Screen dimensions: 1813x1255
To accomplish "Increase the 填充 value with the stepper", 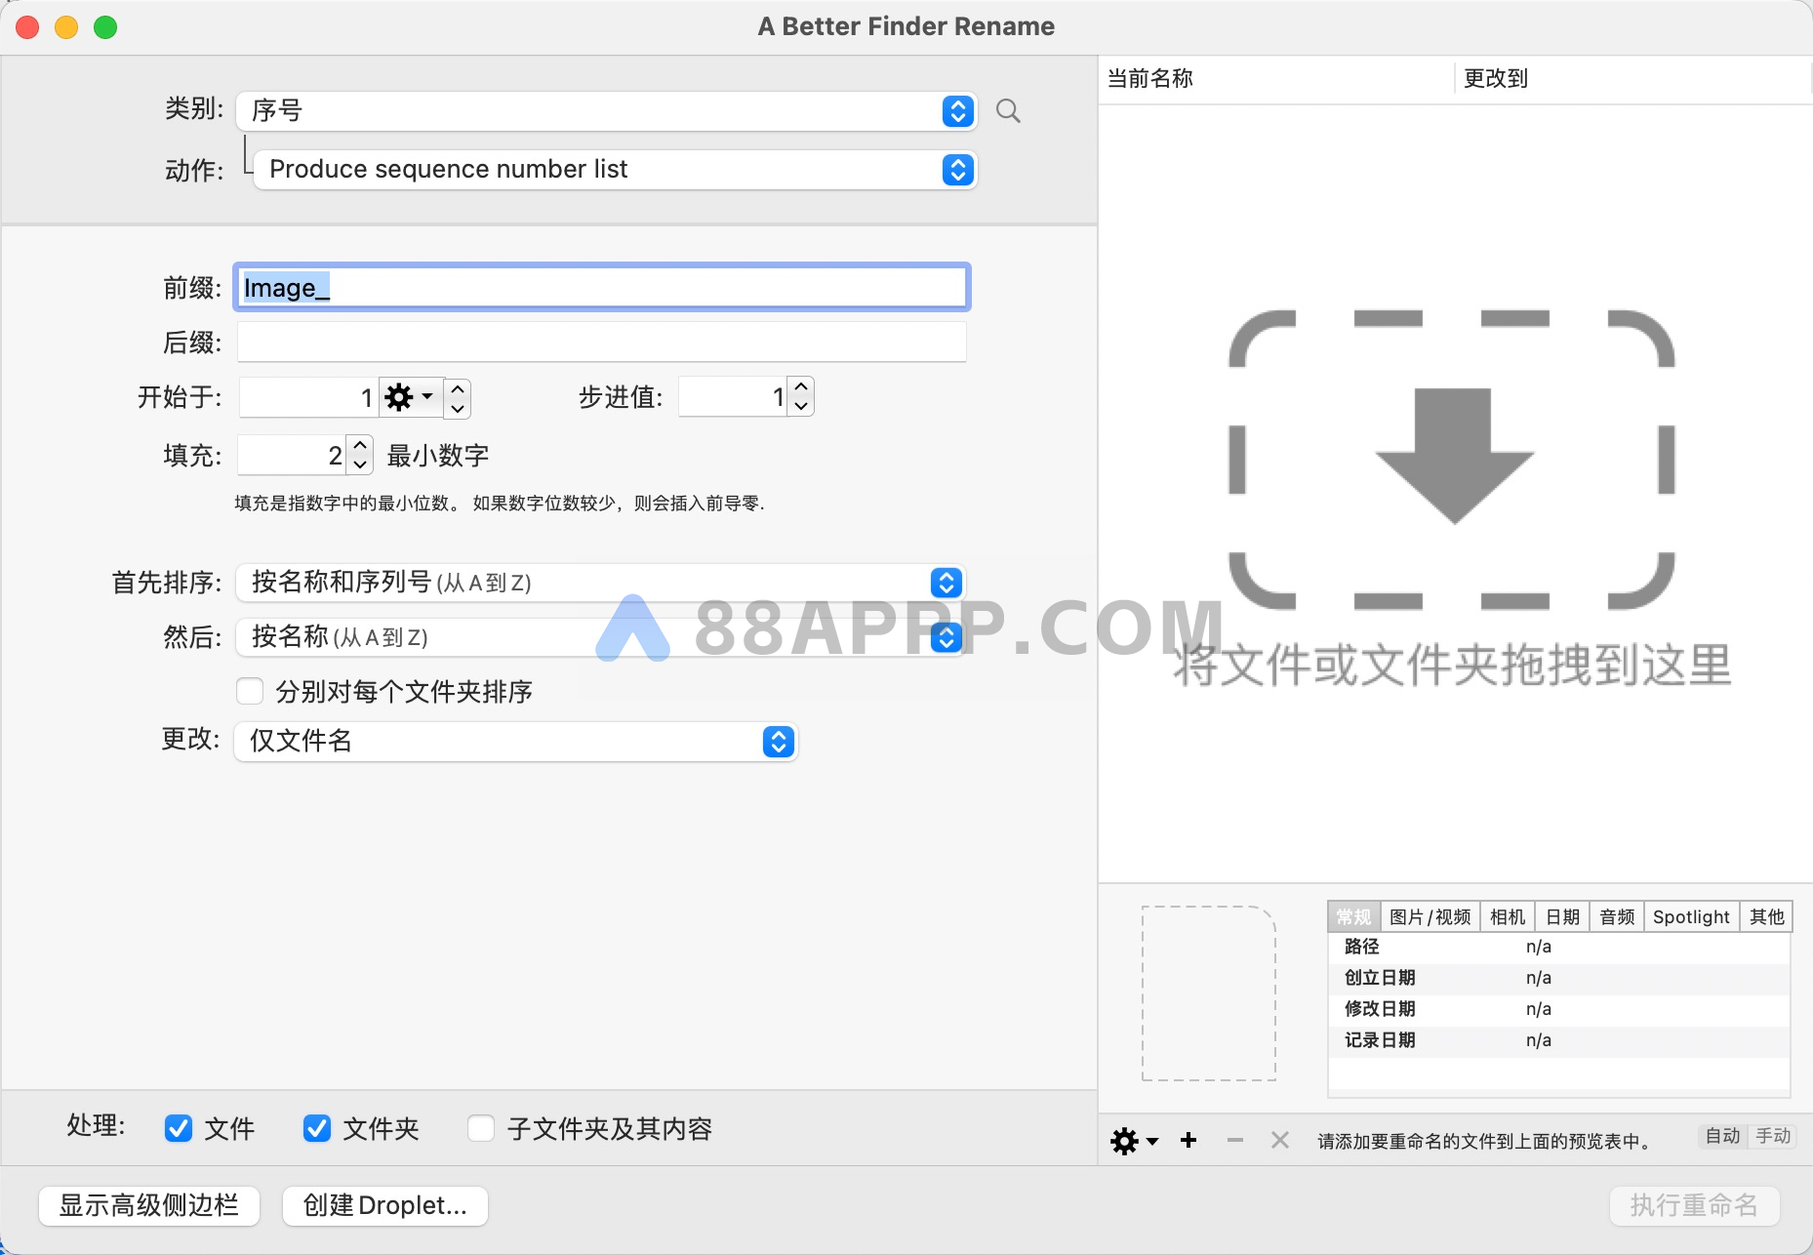I will point(359,446).
